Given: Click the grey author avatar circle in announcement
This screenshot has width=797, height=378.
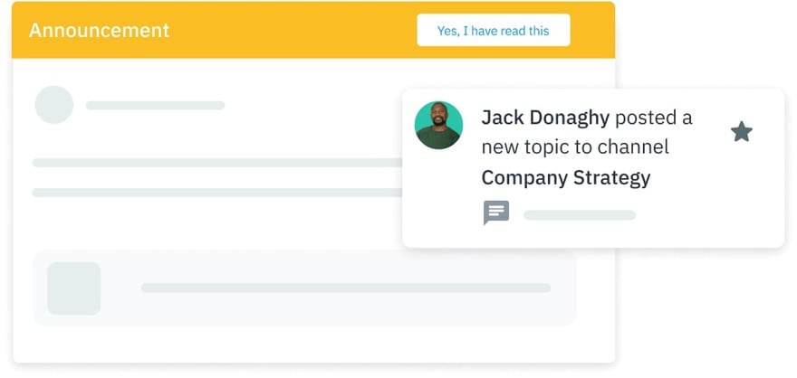Looking at the screenshot, I should [x=53, y=105].
